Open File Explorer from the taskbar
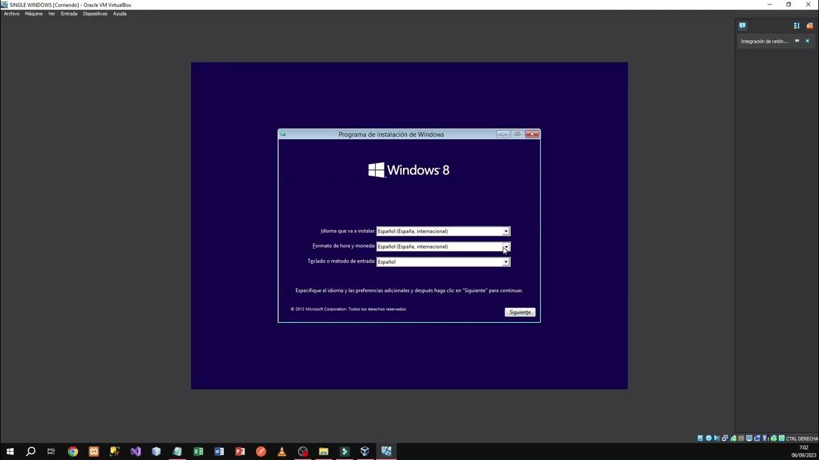This screenshot has width=819, height=460. click(323, 452)
